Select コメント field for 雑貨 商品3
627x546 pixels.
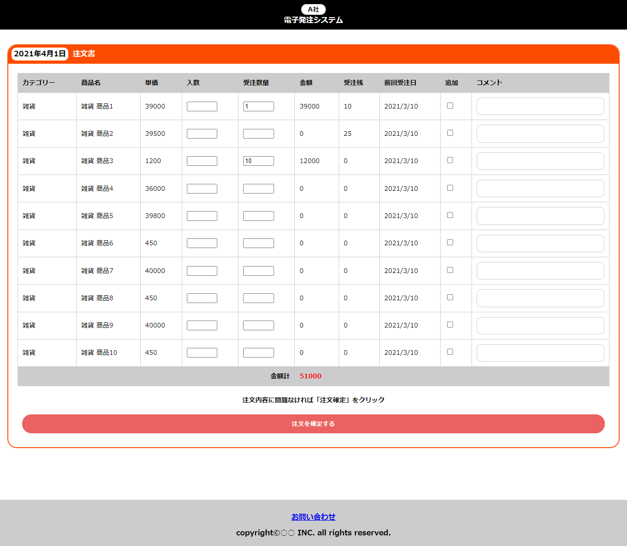540,161
